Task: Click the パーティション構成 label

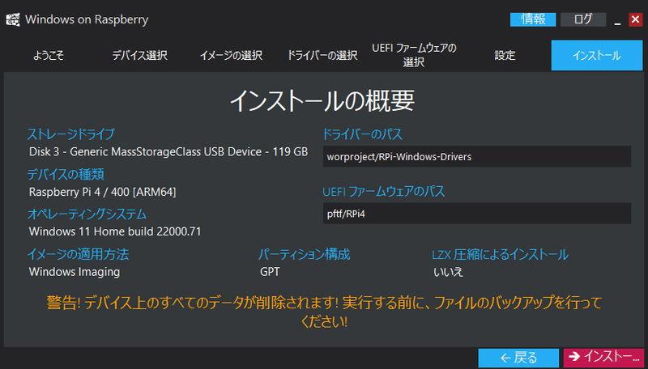Action: [x=305, y=254]
